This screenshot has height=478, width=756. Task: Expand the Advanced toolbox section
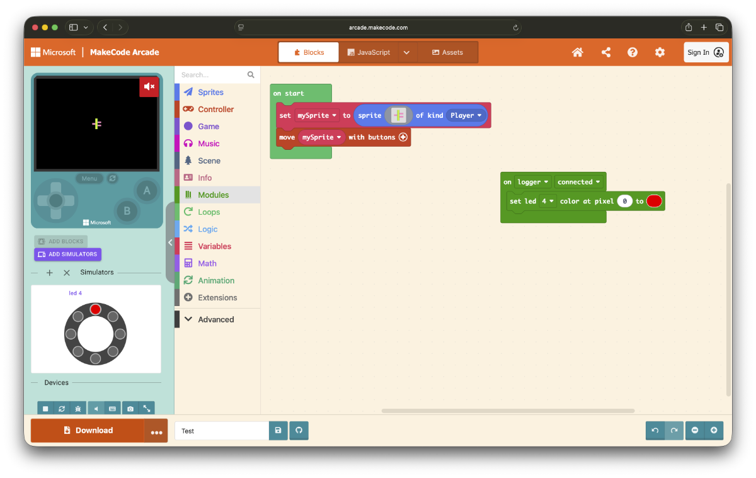click(217, 319)
